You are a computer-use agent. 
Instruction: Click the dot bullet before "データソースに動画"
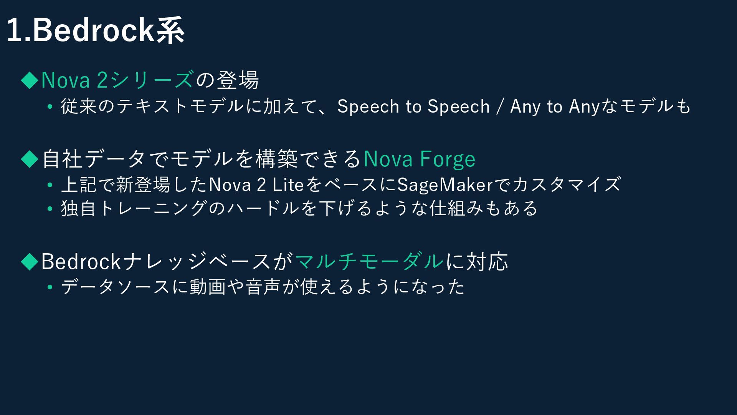pos(50,287)
